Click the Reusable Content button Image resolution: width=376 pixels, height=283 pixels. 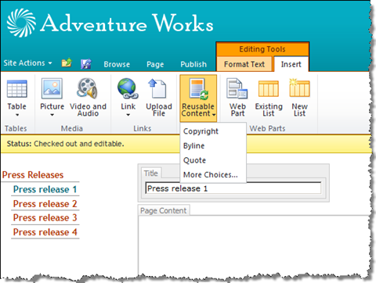coord(198,98)
